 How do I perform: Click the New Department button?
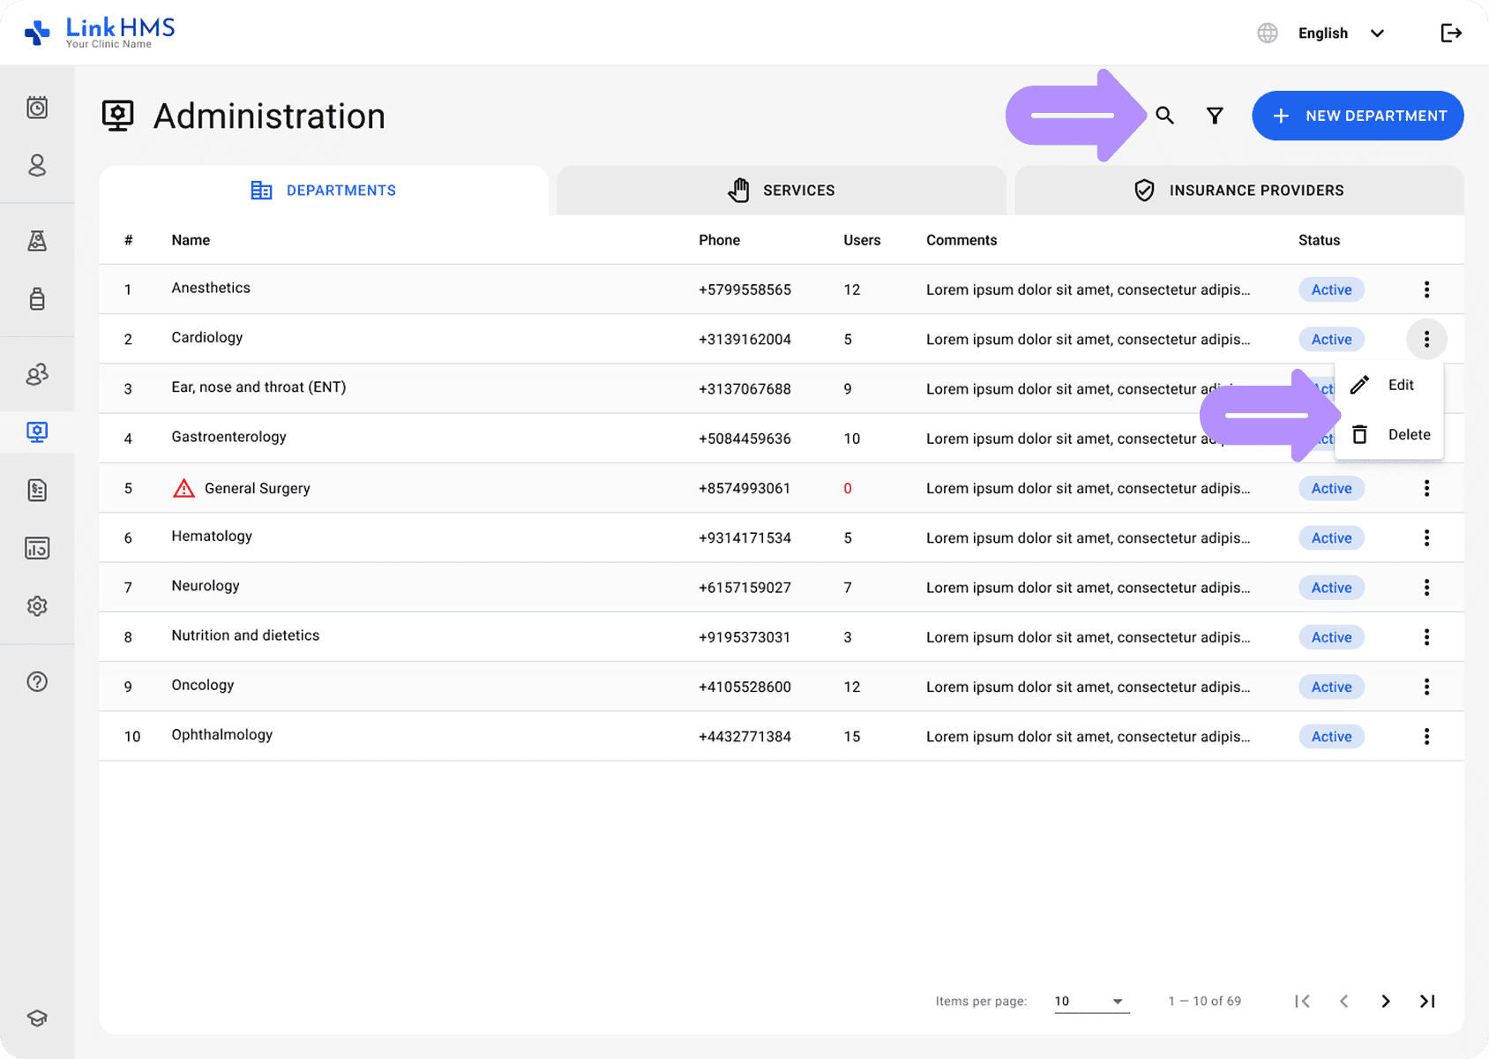tap(1358, 116)
